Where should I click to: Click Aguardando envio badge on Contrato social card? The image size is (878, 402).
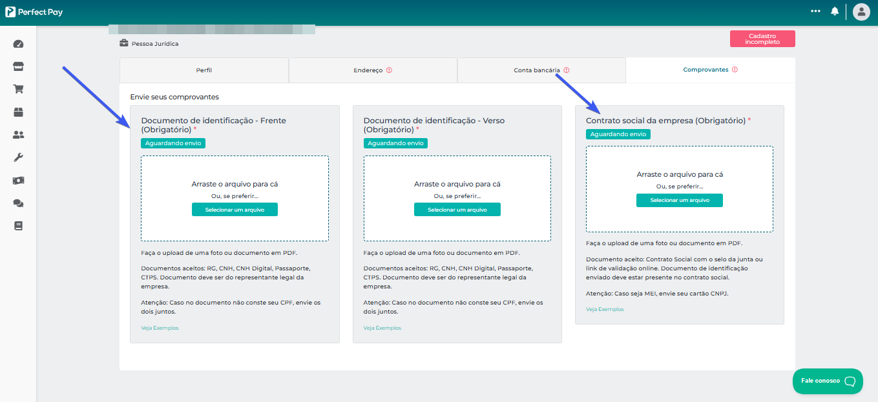618,134
